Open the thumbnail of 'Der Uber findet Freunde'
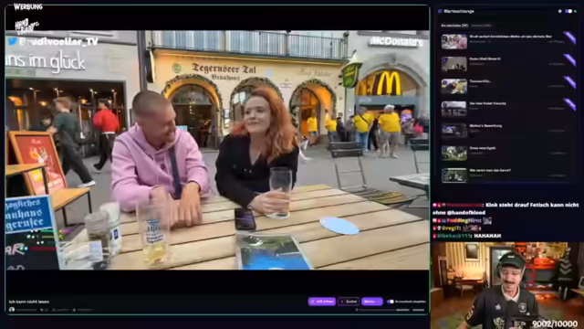Screen dimensions: 584x329 (454, 109)
